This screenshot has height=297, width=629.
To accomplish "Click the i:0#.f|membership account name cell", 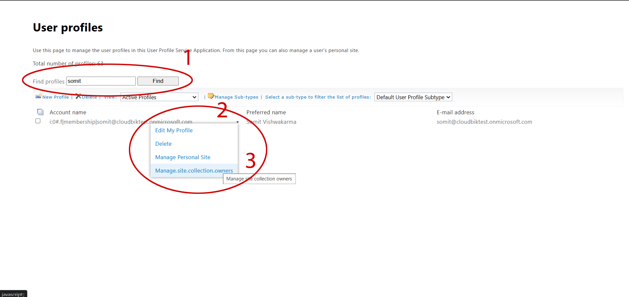I will coord(121,122).
